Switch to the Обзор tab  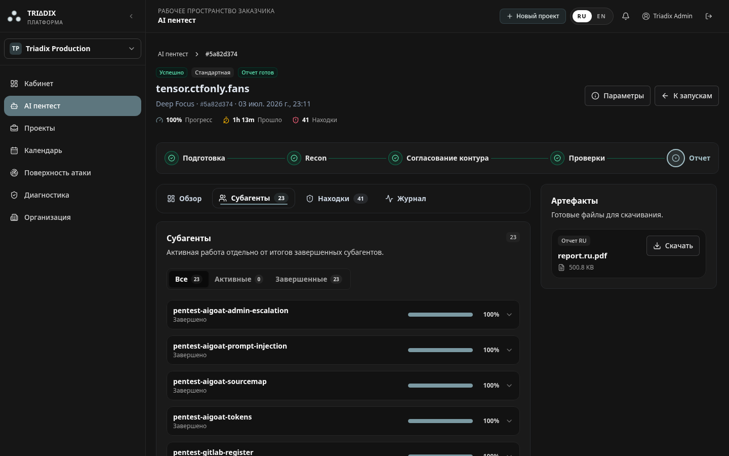click(185, 199)
